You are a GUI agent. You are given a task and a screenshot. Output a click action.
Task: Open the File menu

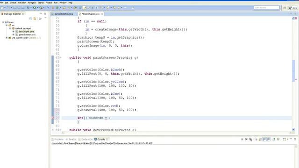click(x=1, y=3)
